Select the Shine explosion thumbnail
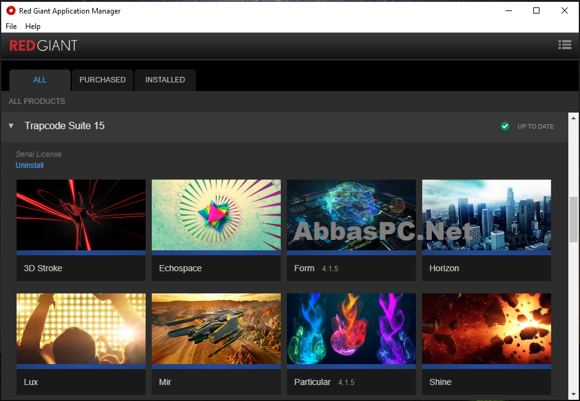 [487, 329]
